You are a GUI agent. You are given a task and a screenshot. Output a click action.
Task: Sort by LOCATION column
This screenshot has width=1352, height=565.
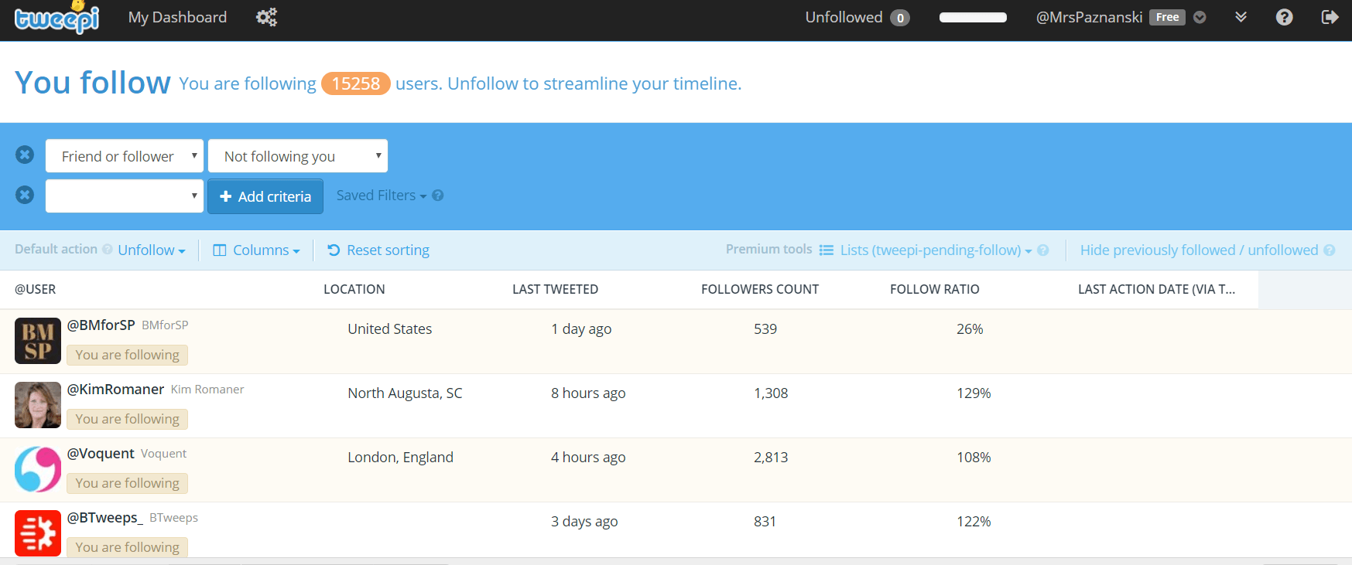(x=354, y=289)
